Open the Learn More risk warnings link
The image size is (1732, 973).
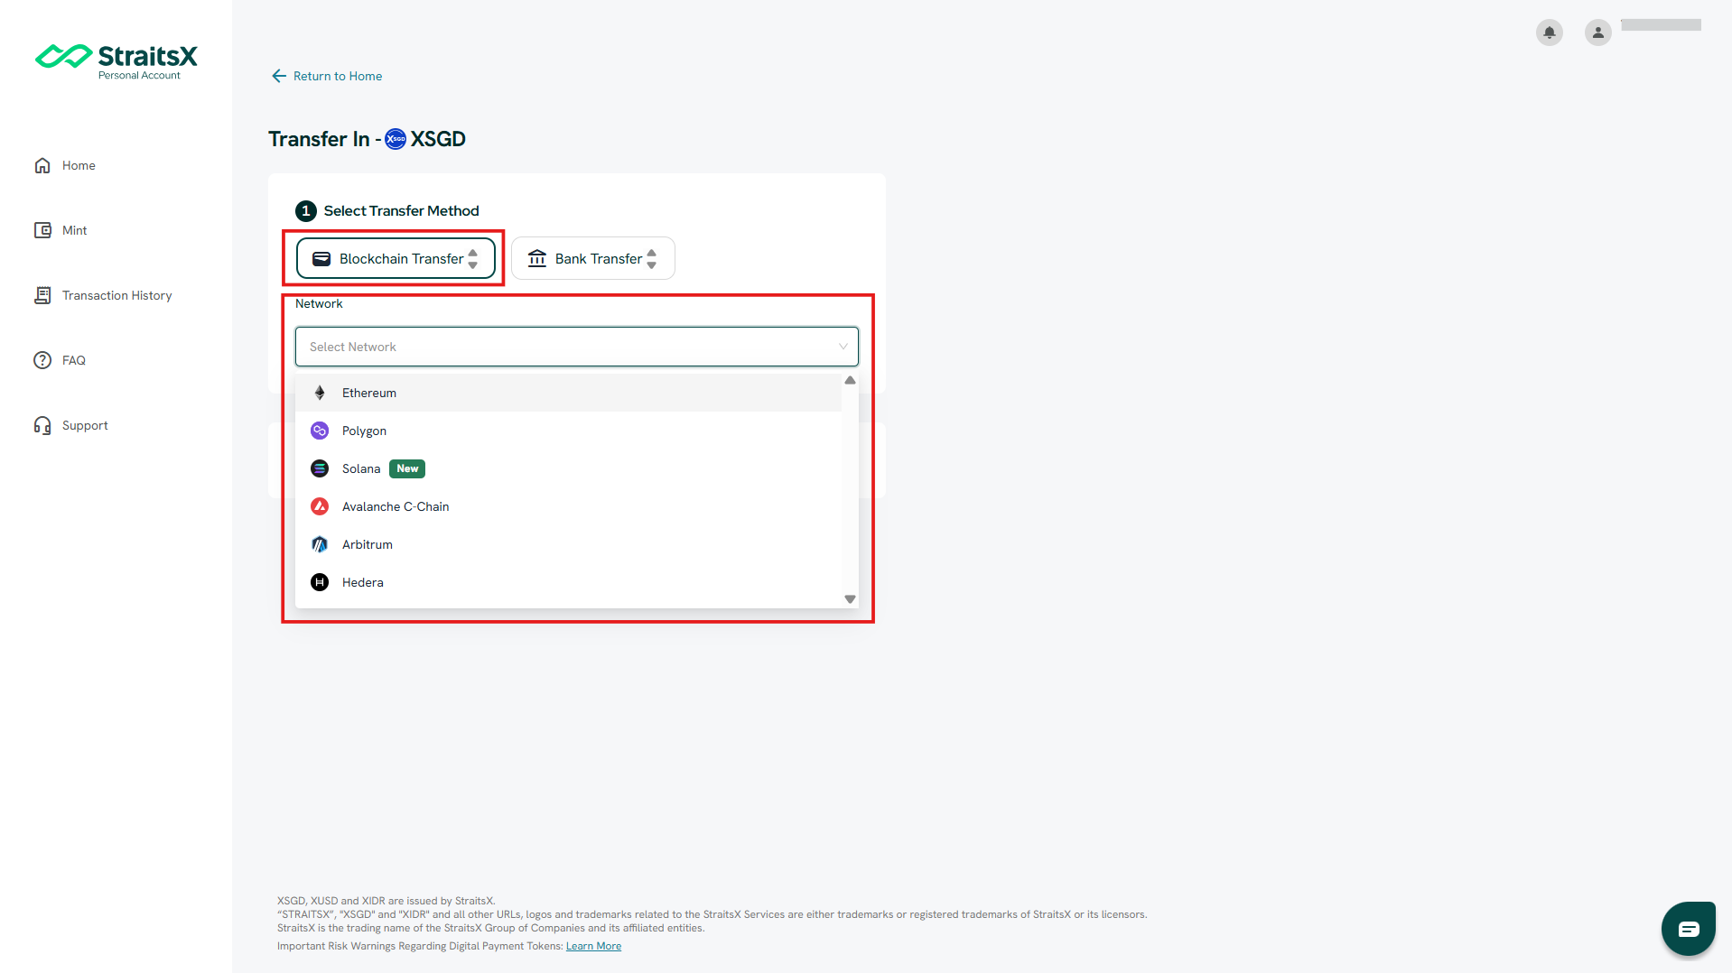(x=593, y=946)
